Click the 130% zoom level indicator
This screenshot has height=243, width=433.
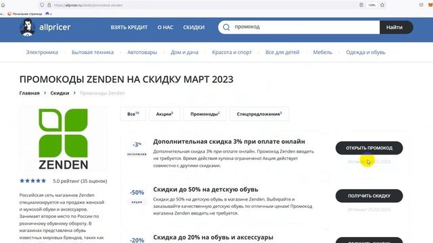(371, 5)
